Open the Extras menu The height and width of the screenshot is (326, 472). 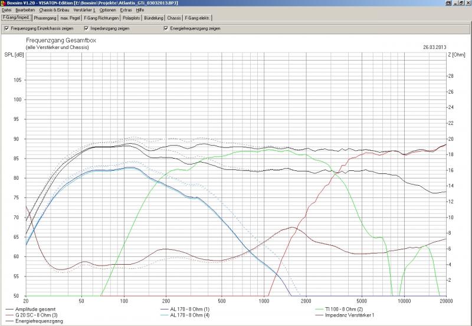pyautogui.click(x=126, y=10)
